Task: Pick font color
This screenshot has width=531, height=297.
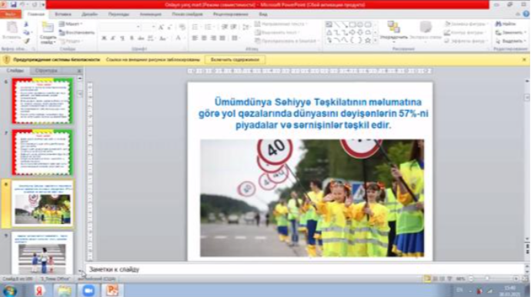Action: (178, 38)
